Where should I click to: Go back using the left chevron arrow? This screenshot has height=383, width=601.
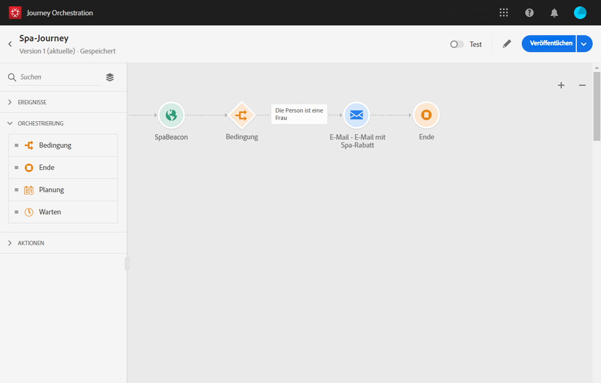(10, 44)
